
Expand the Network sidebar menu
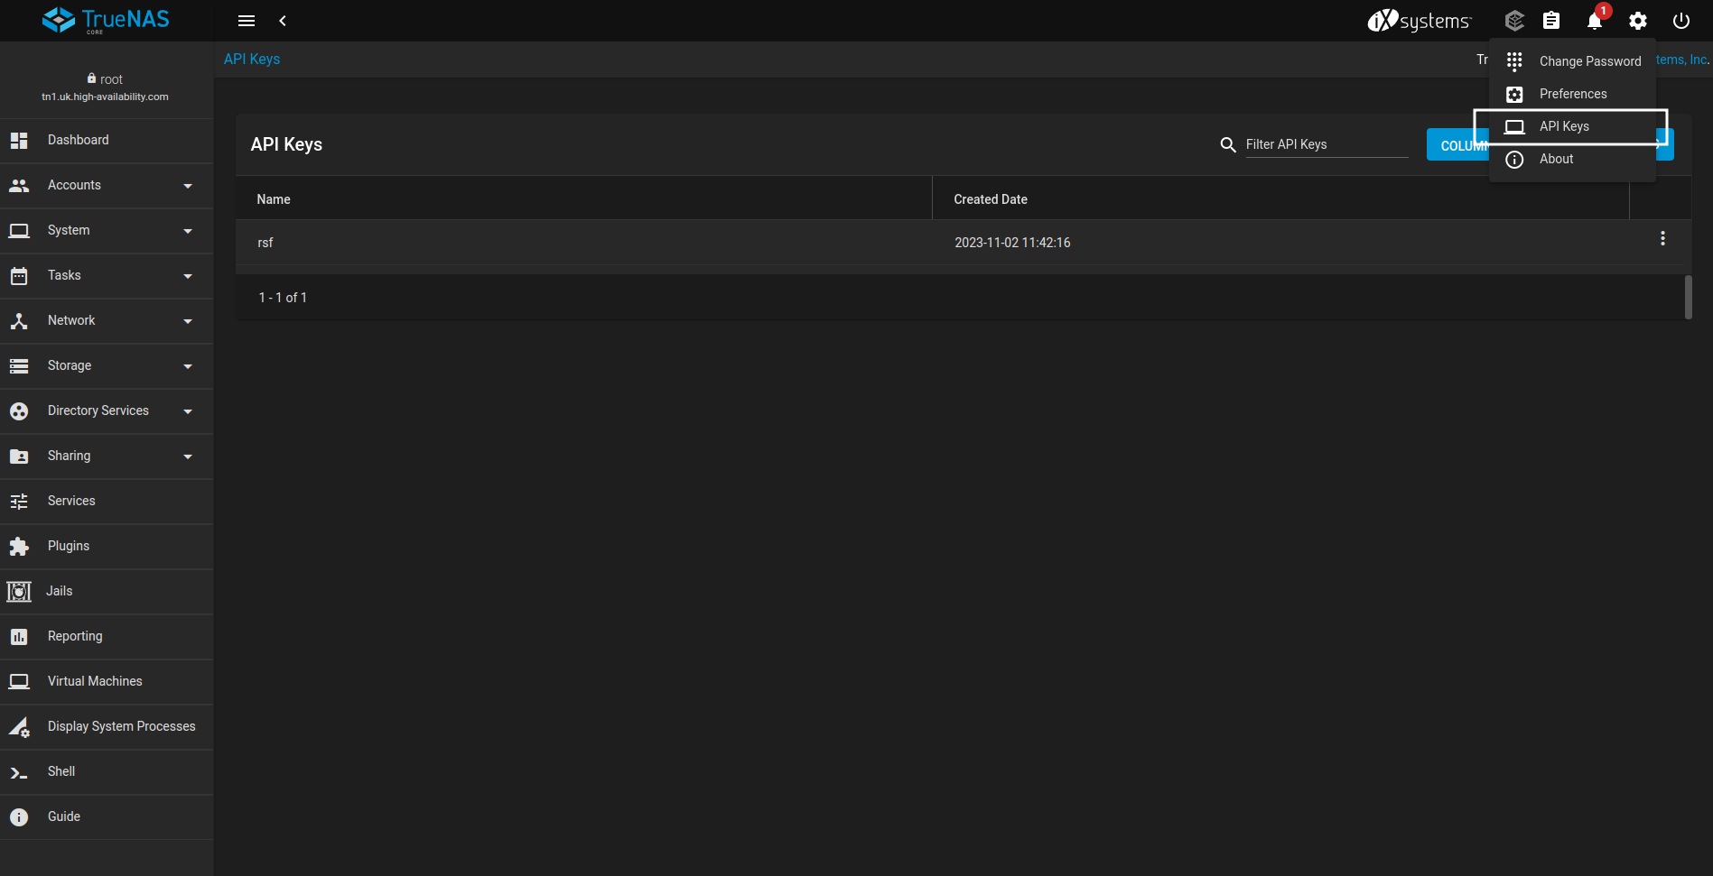[x=107, y=321]
